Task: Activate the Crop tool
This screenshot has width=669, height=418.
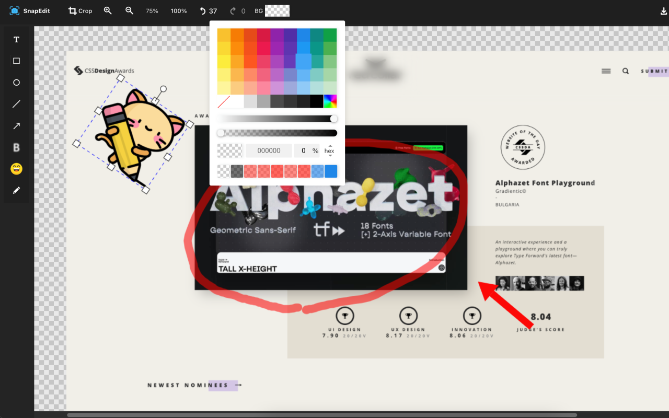Action: [79, 10]
